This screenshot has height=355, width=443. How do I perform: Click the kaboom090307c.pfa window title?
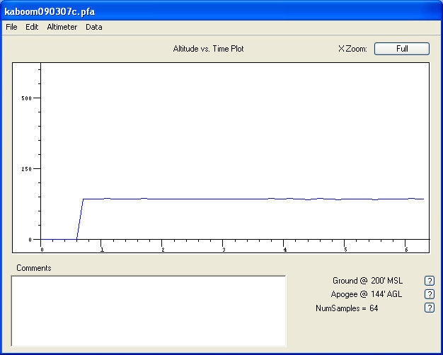coord(50,12)
